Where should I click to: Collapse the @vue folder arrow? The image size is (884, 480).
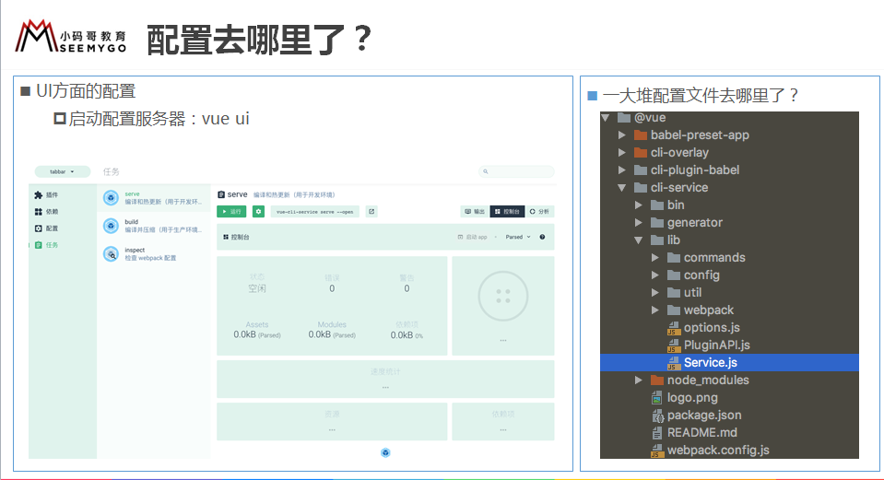(x=606, y=118)
